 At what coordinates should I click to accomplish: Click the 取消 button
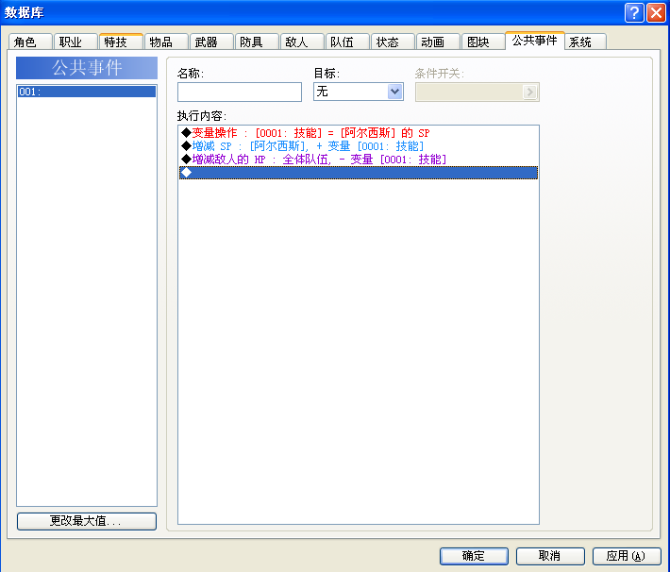(550, 556)
